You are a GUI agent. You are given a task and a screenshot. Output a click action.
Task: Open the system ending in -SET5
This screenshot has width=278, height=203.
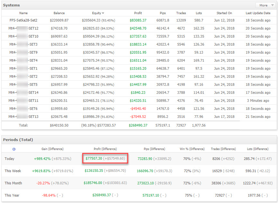coord(23,84)
